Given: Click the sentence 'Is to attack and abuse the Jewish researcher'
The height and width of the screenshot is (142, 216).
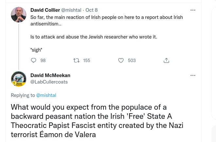Looking at the screenshot, I should [x=94, y=37].
